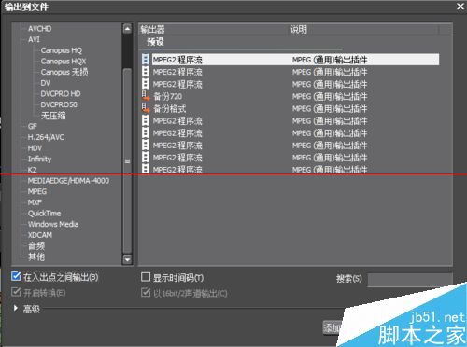
Task: Toggle 以16bit/2声道输出(C) checkbox
Action: pyautogui.click(x=146, y=292)
